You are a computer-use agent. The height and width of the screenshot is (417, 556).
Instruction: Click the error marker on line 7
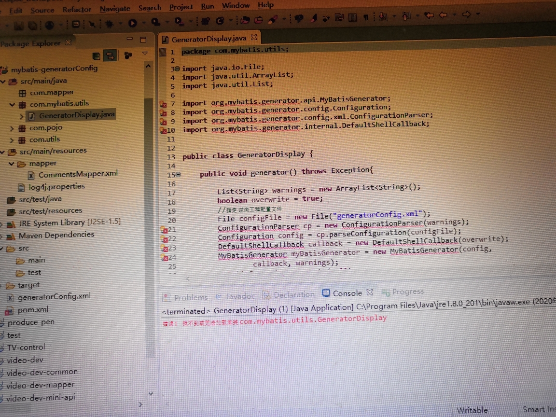(x=163, y=104)
